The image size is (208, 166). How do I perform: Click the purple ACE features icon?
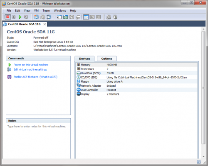[x=9, y=77]
